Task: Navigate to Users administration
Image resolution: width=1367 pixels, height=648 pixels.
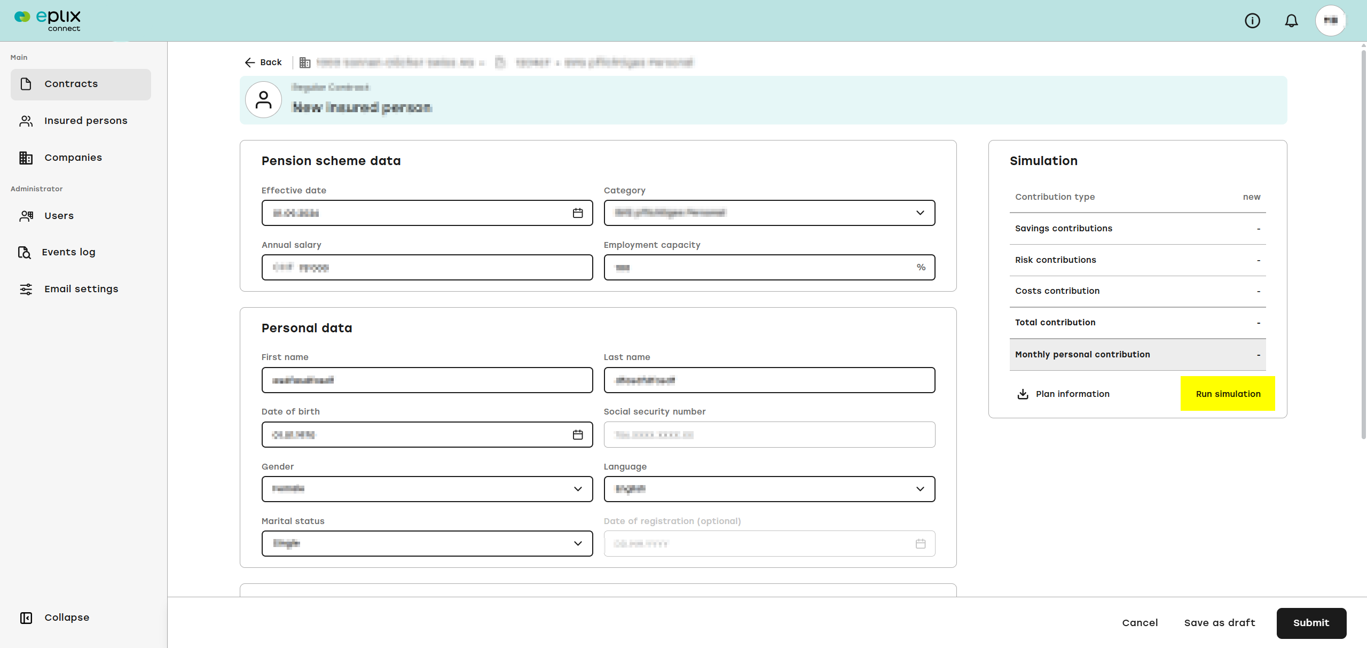Action: [x=81, y=216]
